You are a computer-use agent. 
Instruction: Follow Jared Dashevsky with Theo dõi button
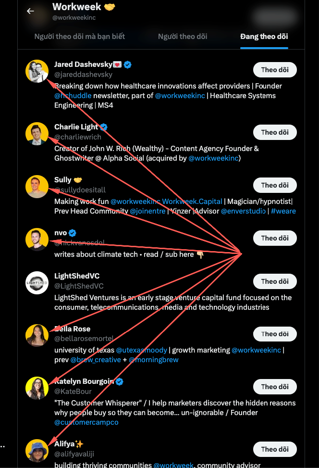[x=275, y=70]
